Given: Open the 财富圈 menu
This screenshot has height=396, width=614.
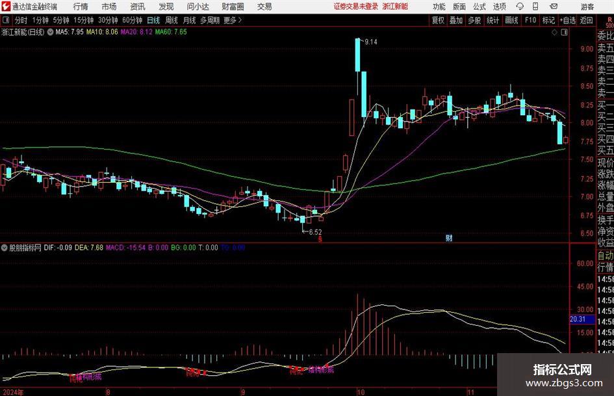Looking at the screenshot, I should click(233, 7).
